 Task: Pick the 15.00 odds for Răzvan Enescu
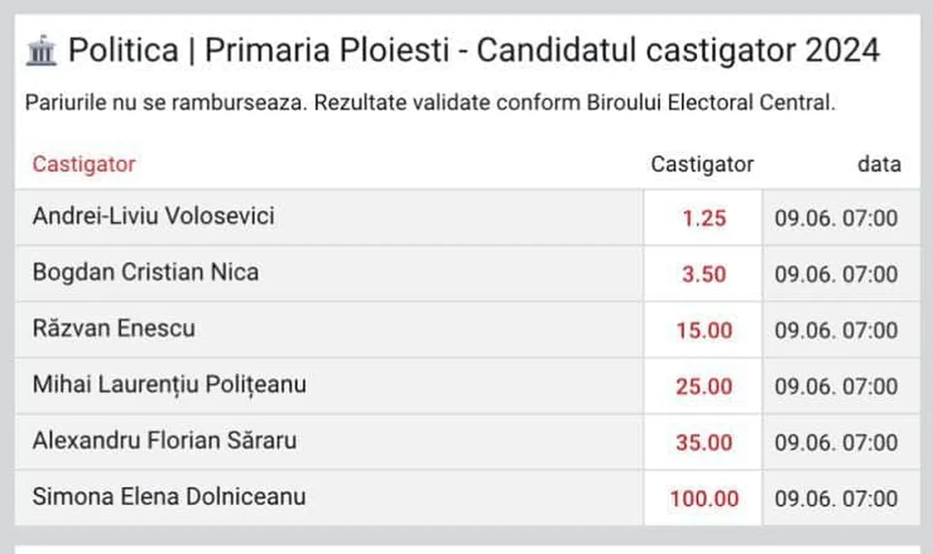[703, 330]
